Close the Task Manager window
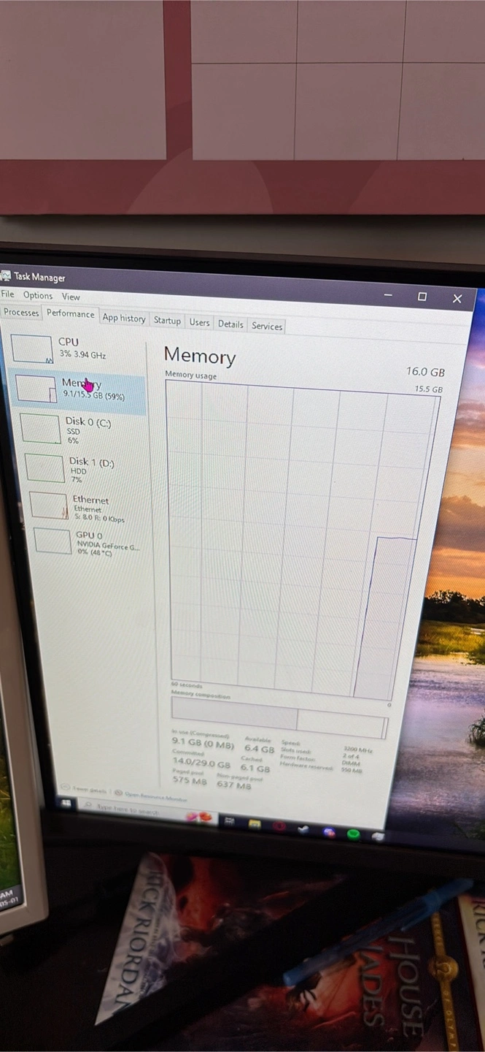Screen dimensions: 485x1052 [x=457, y=298]
